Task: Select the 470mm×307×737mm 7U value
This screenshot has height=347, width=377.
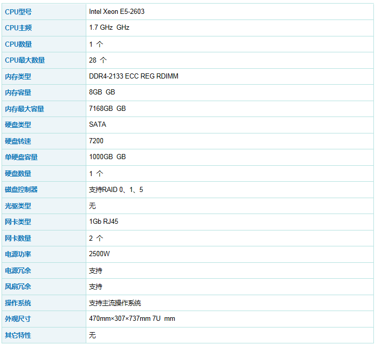Action: point(125,318)
